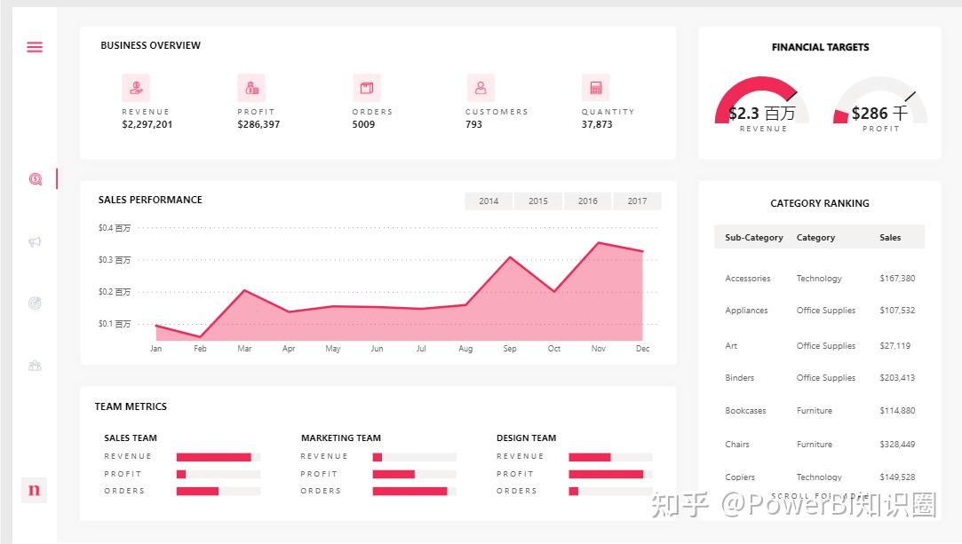Click the Revenue person icon in Business Overview

135,86
